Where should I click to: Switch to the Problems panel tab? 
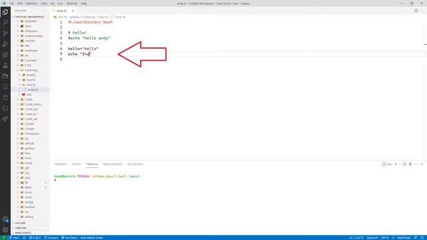tap(61, 165)
